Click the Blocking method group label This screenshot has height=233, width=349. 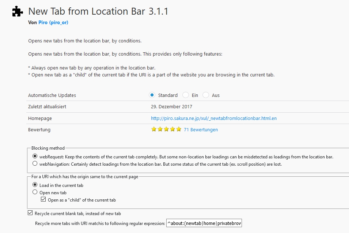[x=48, y=148]
